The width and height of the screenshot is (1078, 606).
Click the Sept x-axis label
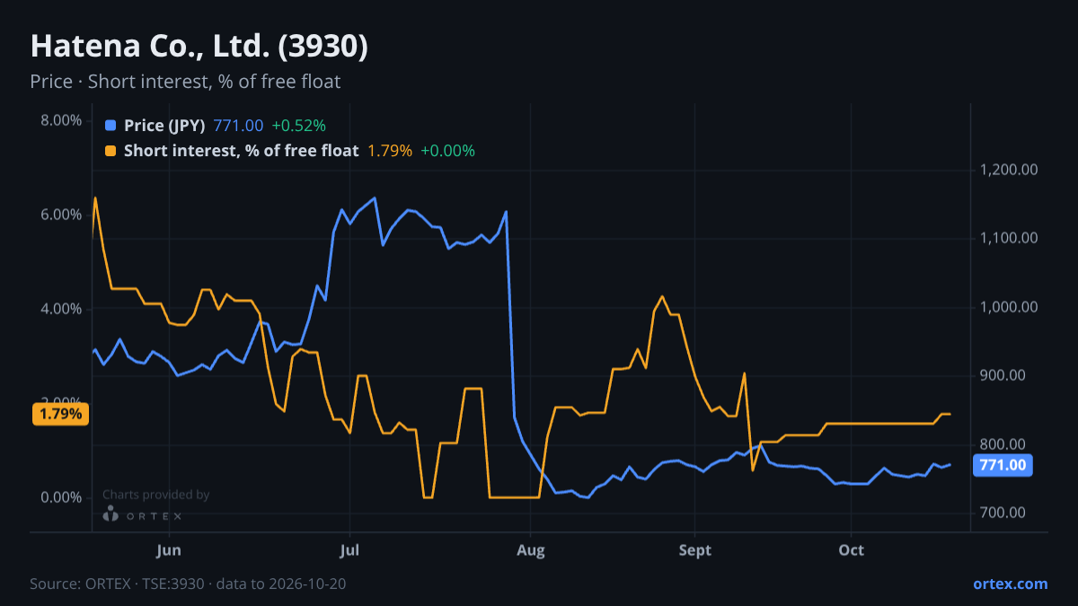[695, 549]
